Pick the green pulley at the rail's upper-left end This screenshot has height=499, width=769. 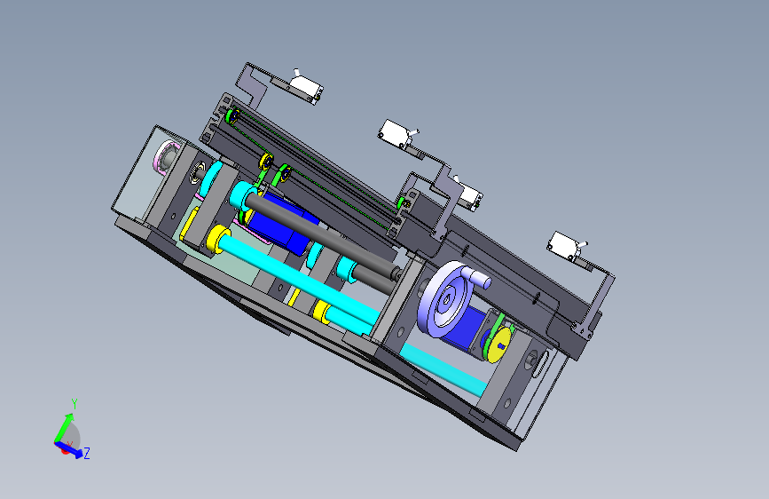coord(231,117)
